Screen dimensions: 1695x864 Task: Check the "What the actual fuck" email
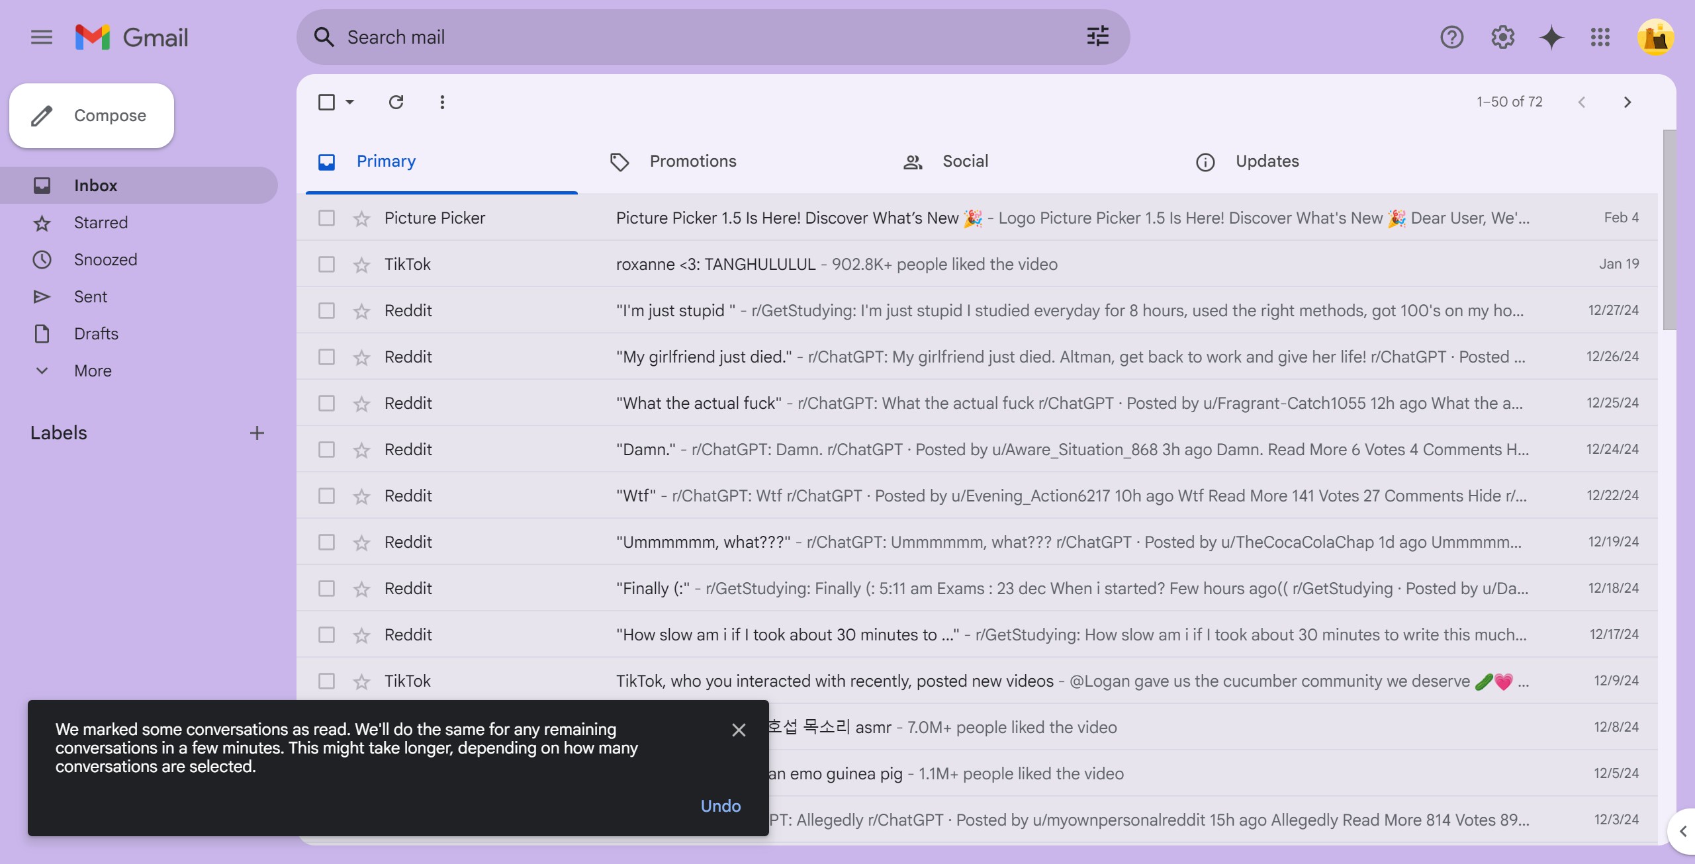[x=326, y=403]
